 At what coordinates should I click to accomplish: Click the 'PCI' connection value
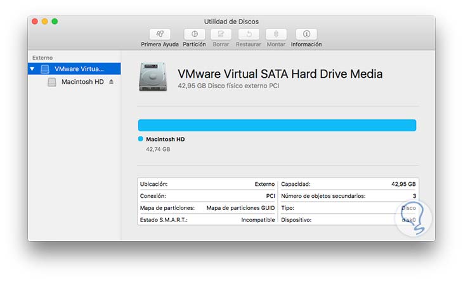[x=270, y=196]
